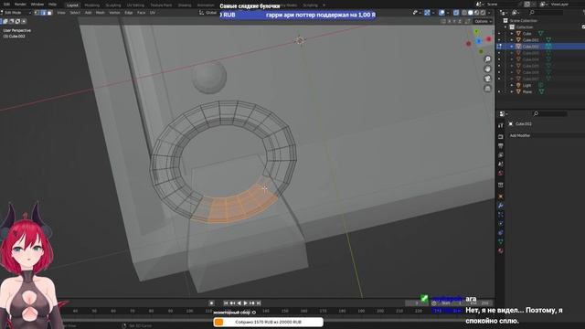Select Cube.002 row in the outliner
This screenshot has height=329, width=585.
click(540, 47)
